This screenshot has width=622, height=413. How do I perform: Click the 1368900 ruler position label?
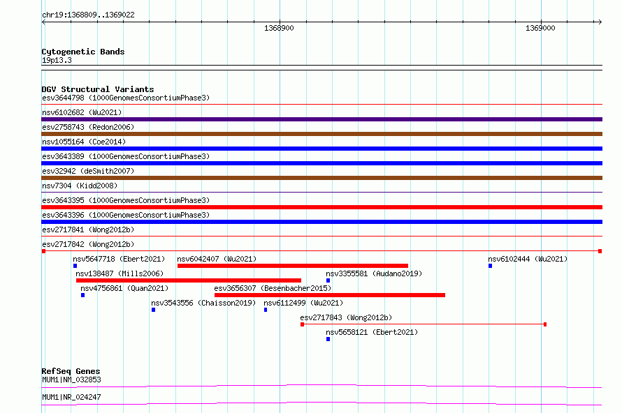[x=280, y=28]
